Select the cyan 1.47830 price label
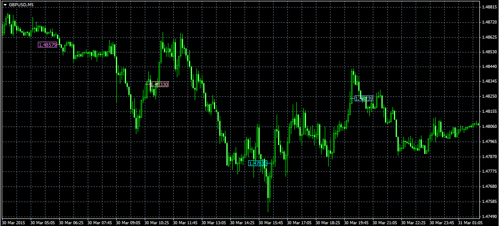499x226 pixels. coord(258,163)
